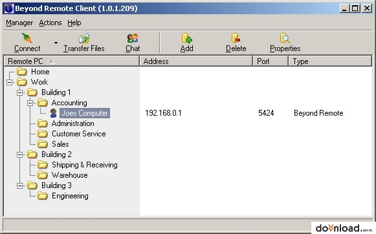Collapse the Work folder node
Screen dimensions: 376x234
click(10, 82)
